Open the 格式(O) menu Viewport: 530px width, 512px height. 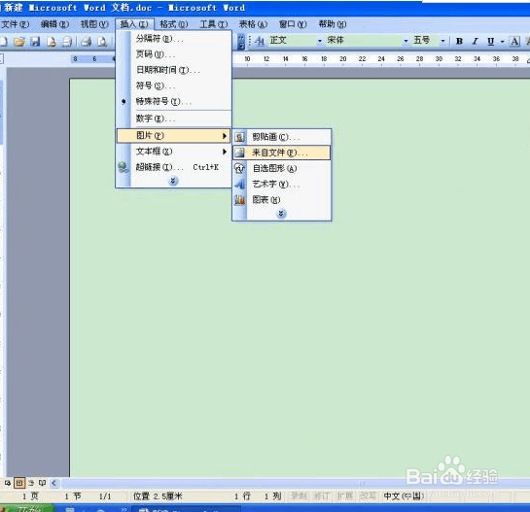point(174,24)
